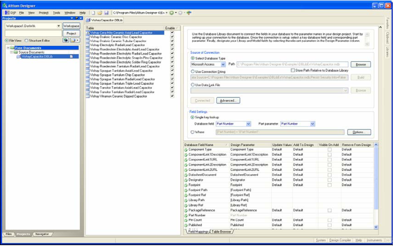Click the new document icon in toolbar
The height and width of the screenshot is (246, 393).
(x=93, y=13)
